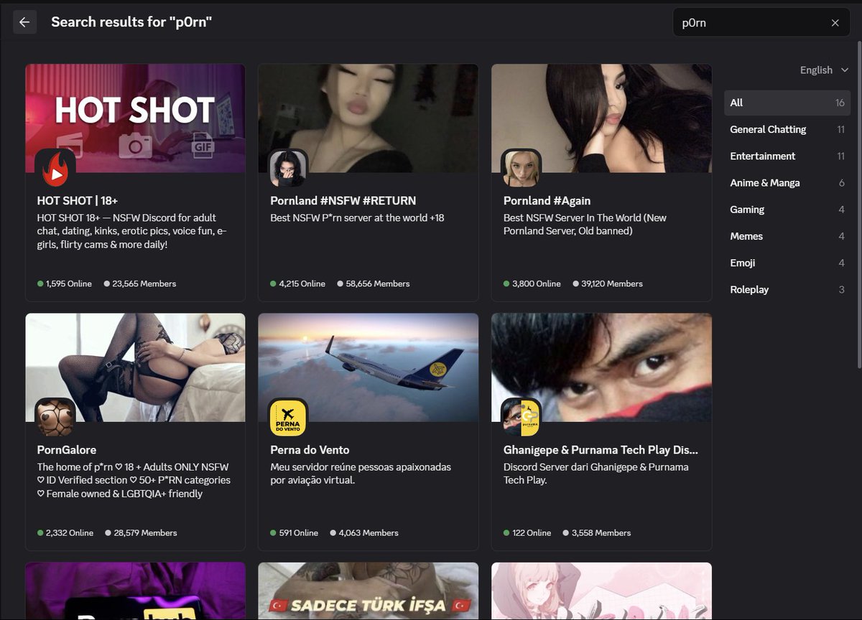Clear the search box with the X
Viewport: 862px width, 620px height.
835,23
